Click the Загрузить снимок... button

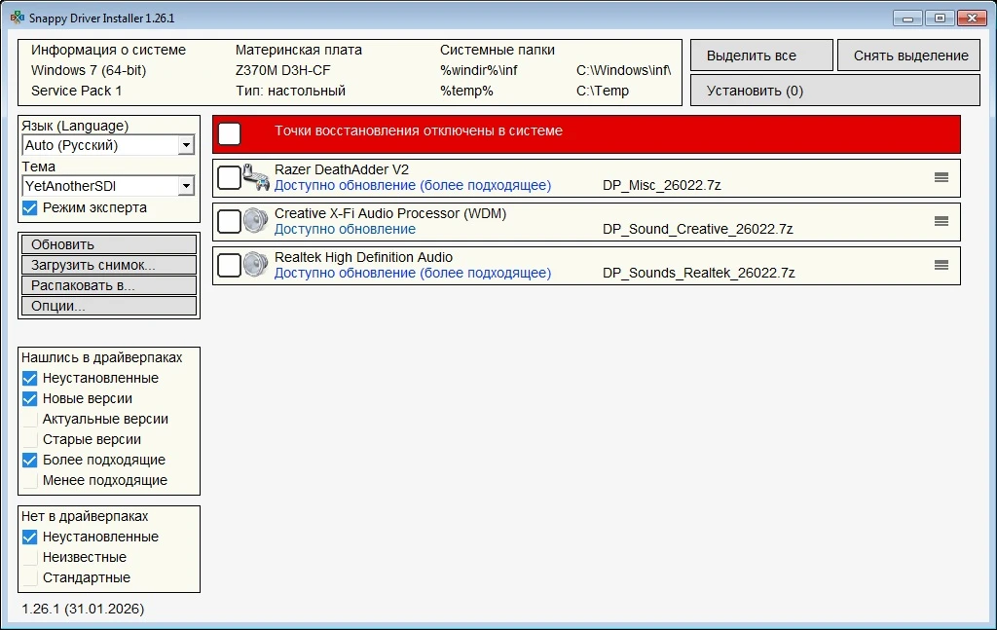click(108, 265)
